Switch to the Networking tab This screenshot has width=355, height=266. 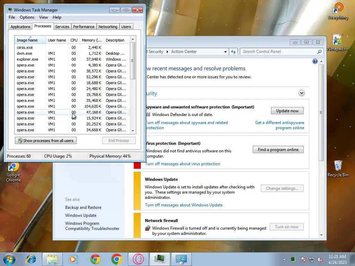pos(108,26)
